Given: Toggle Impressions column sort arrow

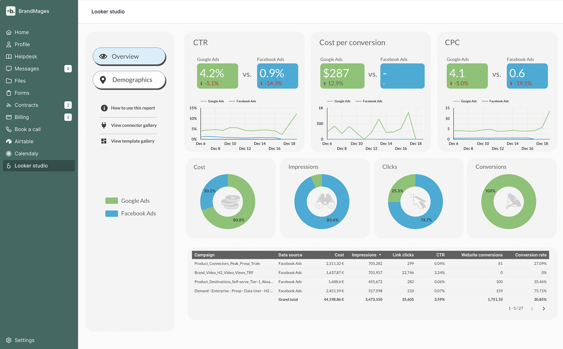Looking at the screenshot, I should coord(380,255).
